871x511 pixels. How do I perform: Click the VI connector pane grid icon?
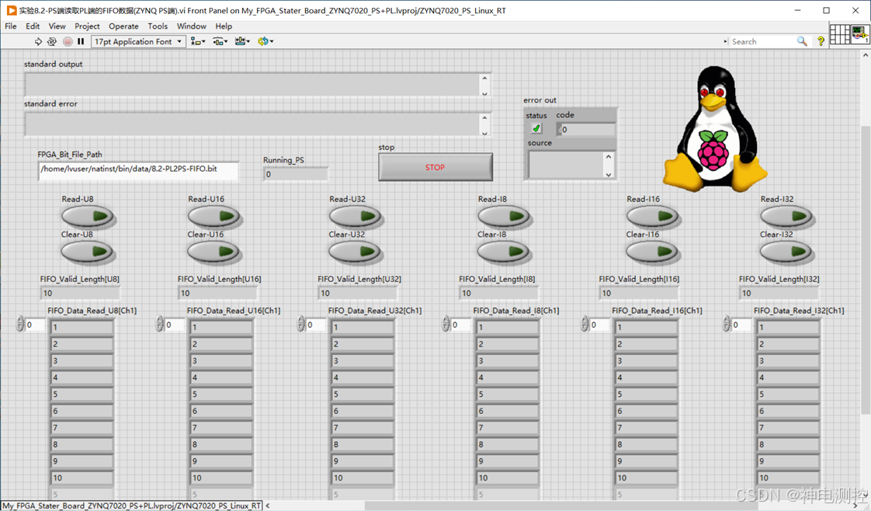pos(840,34)
